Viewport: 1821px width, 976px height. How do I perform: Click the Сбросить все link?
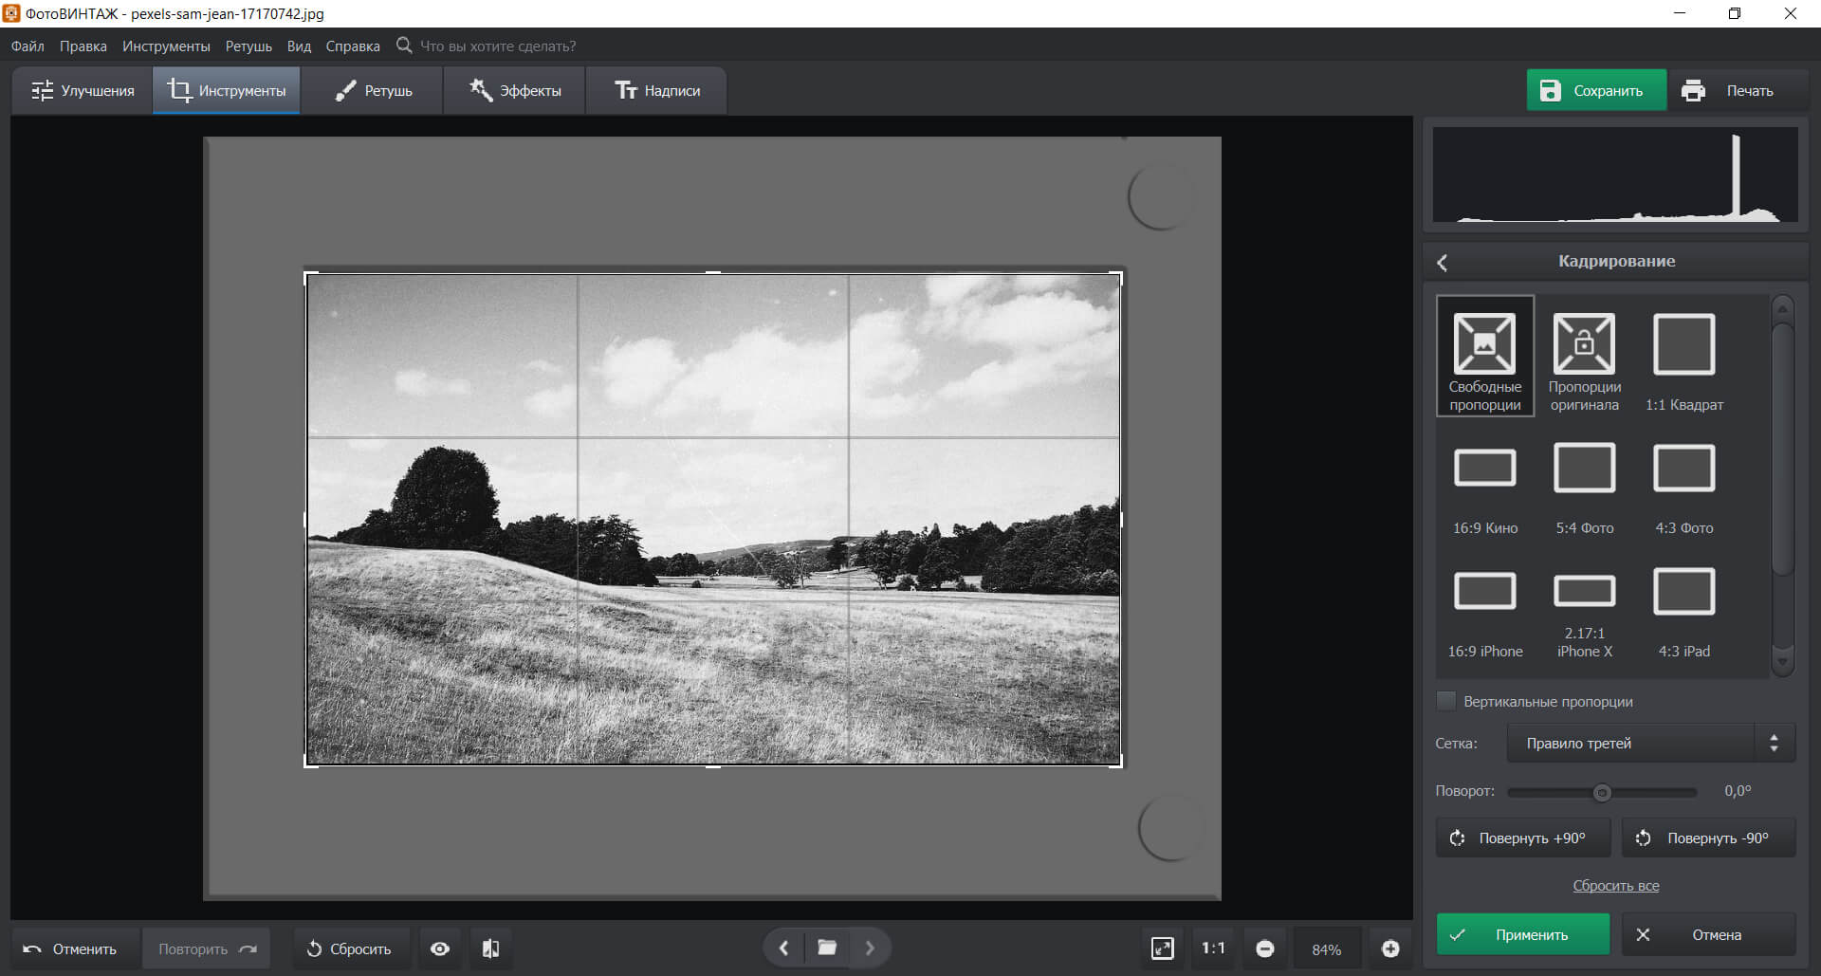(x=1615, y=886)
